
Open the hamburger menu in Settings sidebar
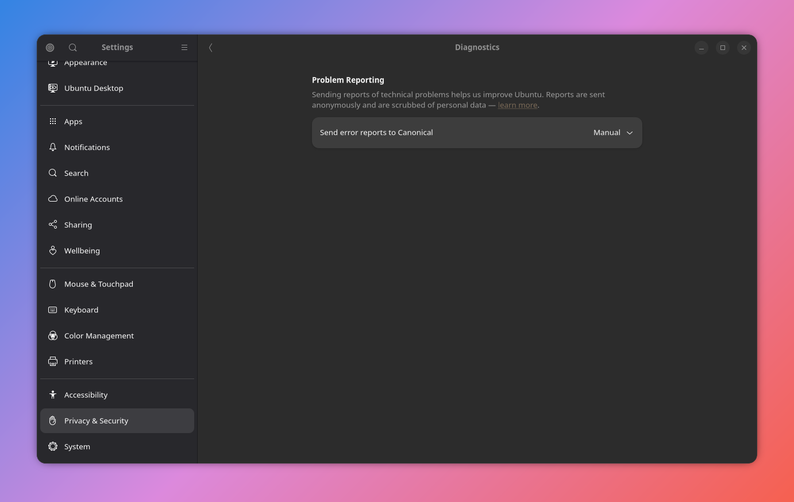184,47
